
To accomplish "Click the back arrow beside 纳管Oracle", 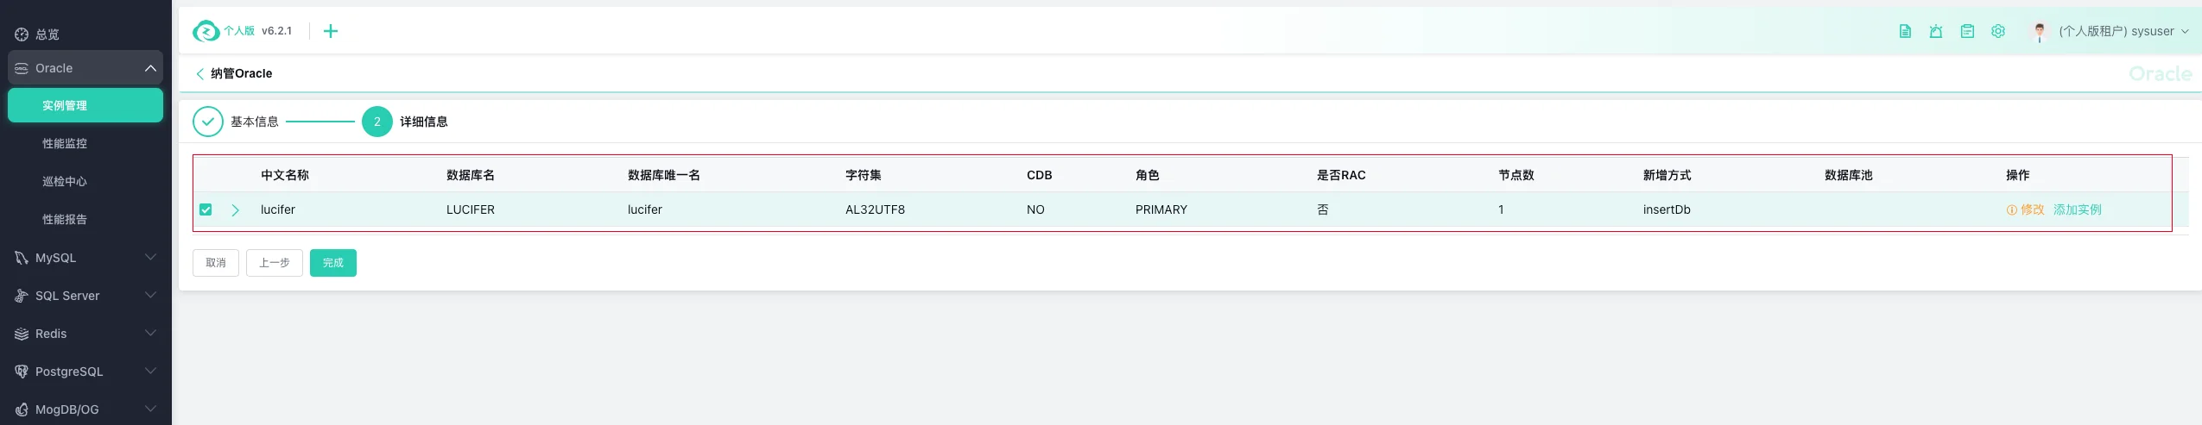I will click(200, 74).
